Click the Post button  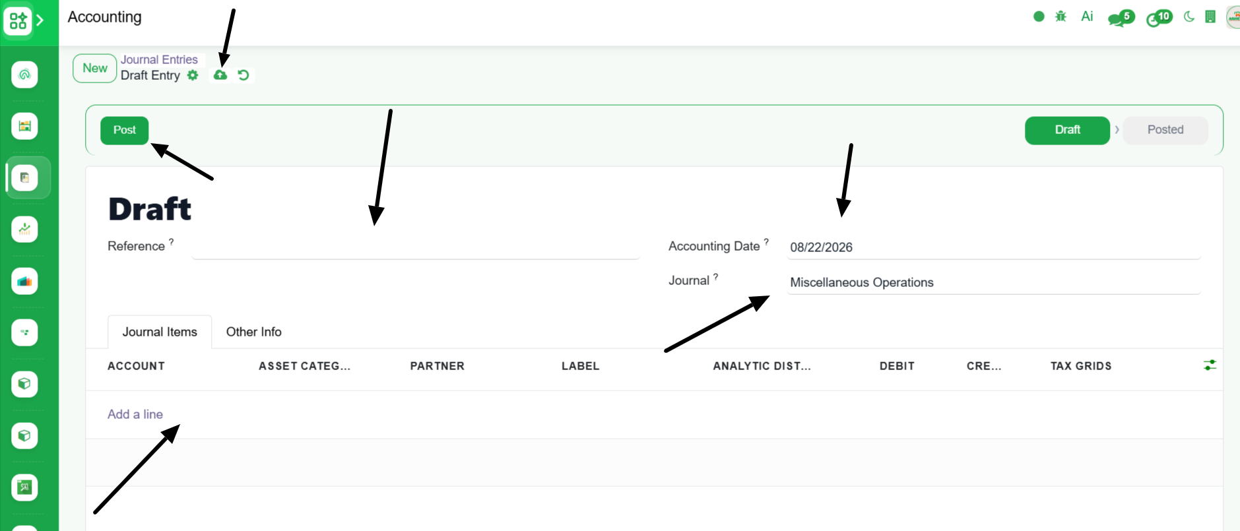[125, 130]
